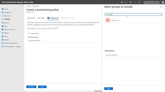This screenshot has width=165, height=92.
Task: Go to the General step tab
Action: click(x=31, y=18)
